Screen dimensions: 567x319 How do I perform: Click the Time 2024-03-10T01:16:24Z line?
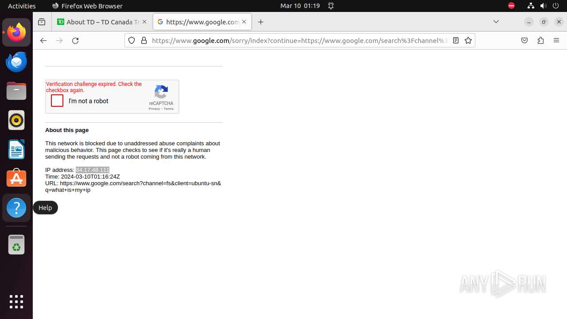coord(82,177)
